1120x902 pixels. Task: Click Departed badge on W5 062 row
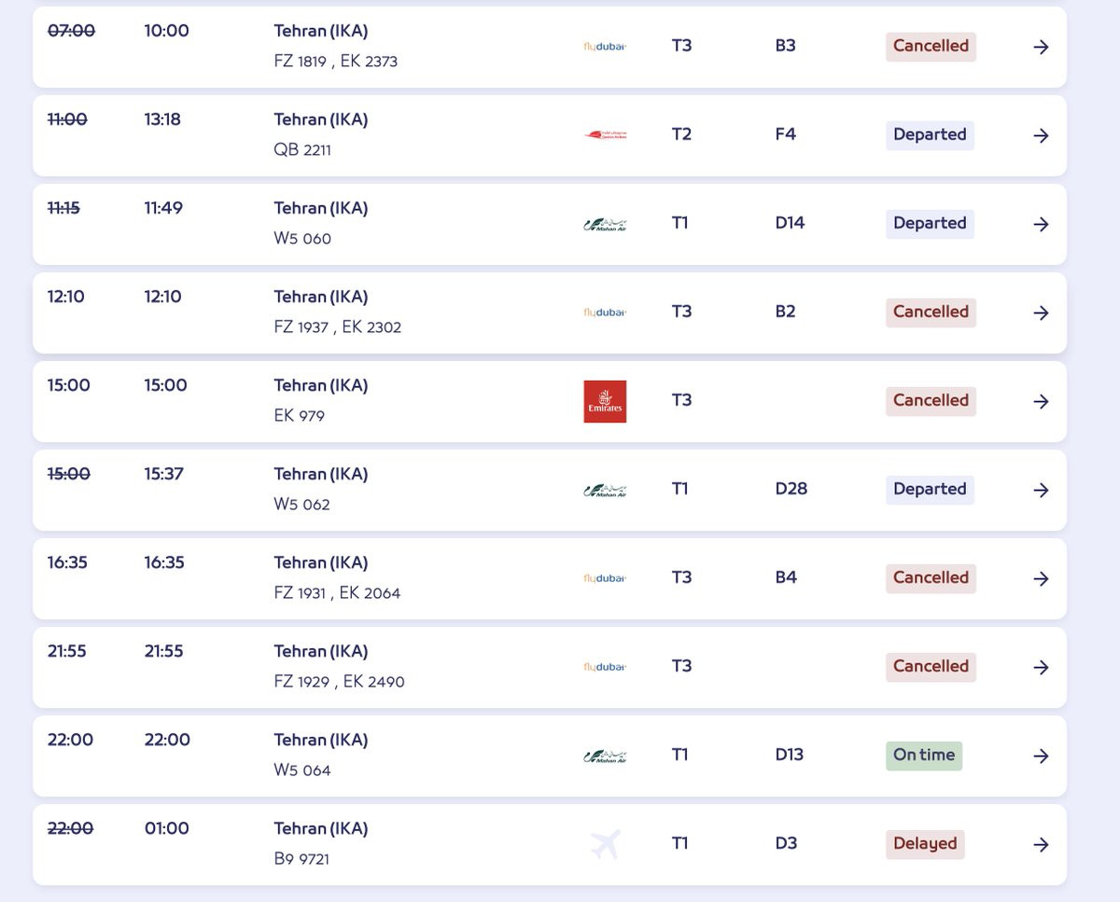tap(930, 490)
